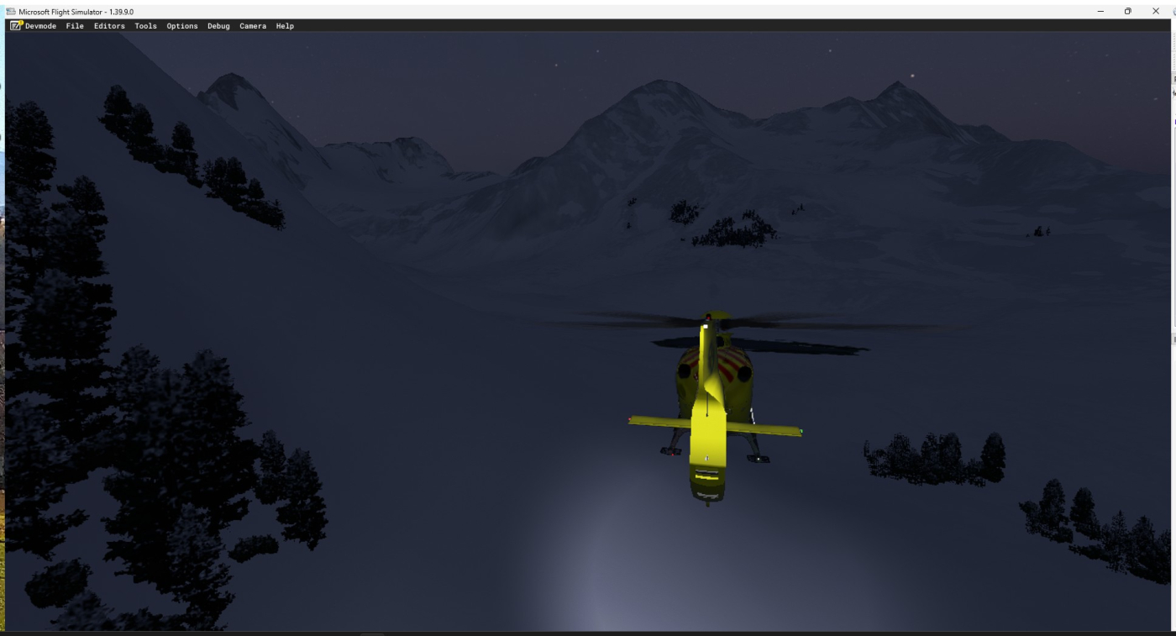This screenshot has width=1176, height=636.
Task: Open the File menu
Action: (75, 26)
